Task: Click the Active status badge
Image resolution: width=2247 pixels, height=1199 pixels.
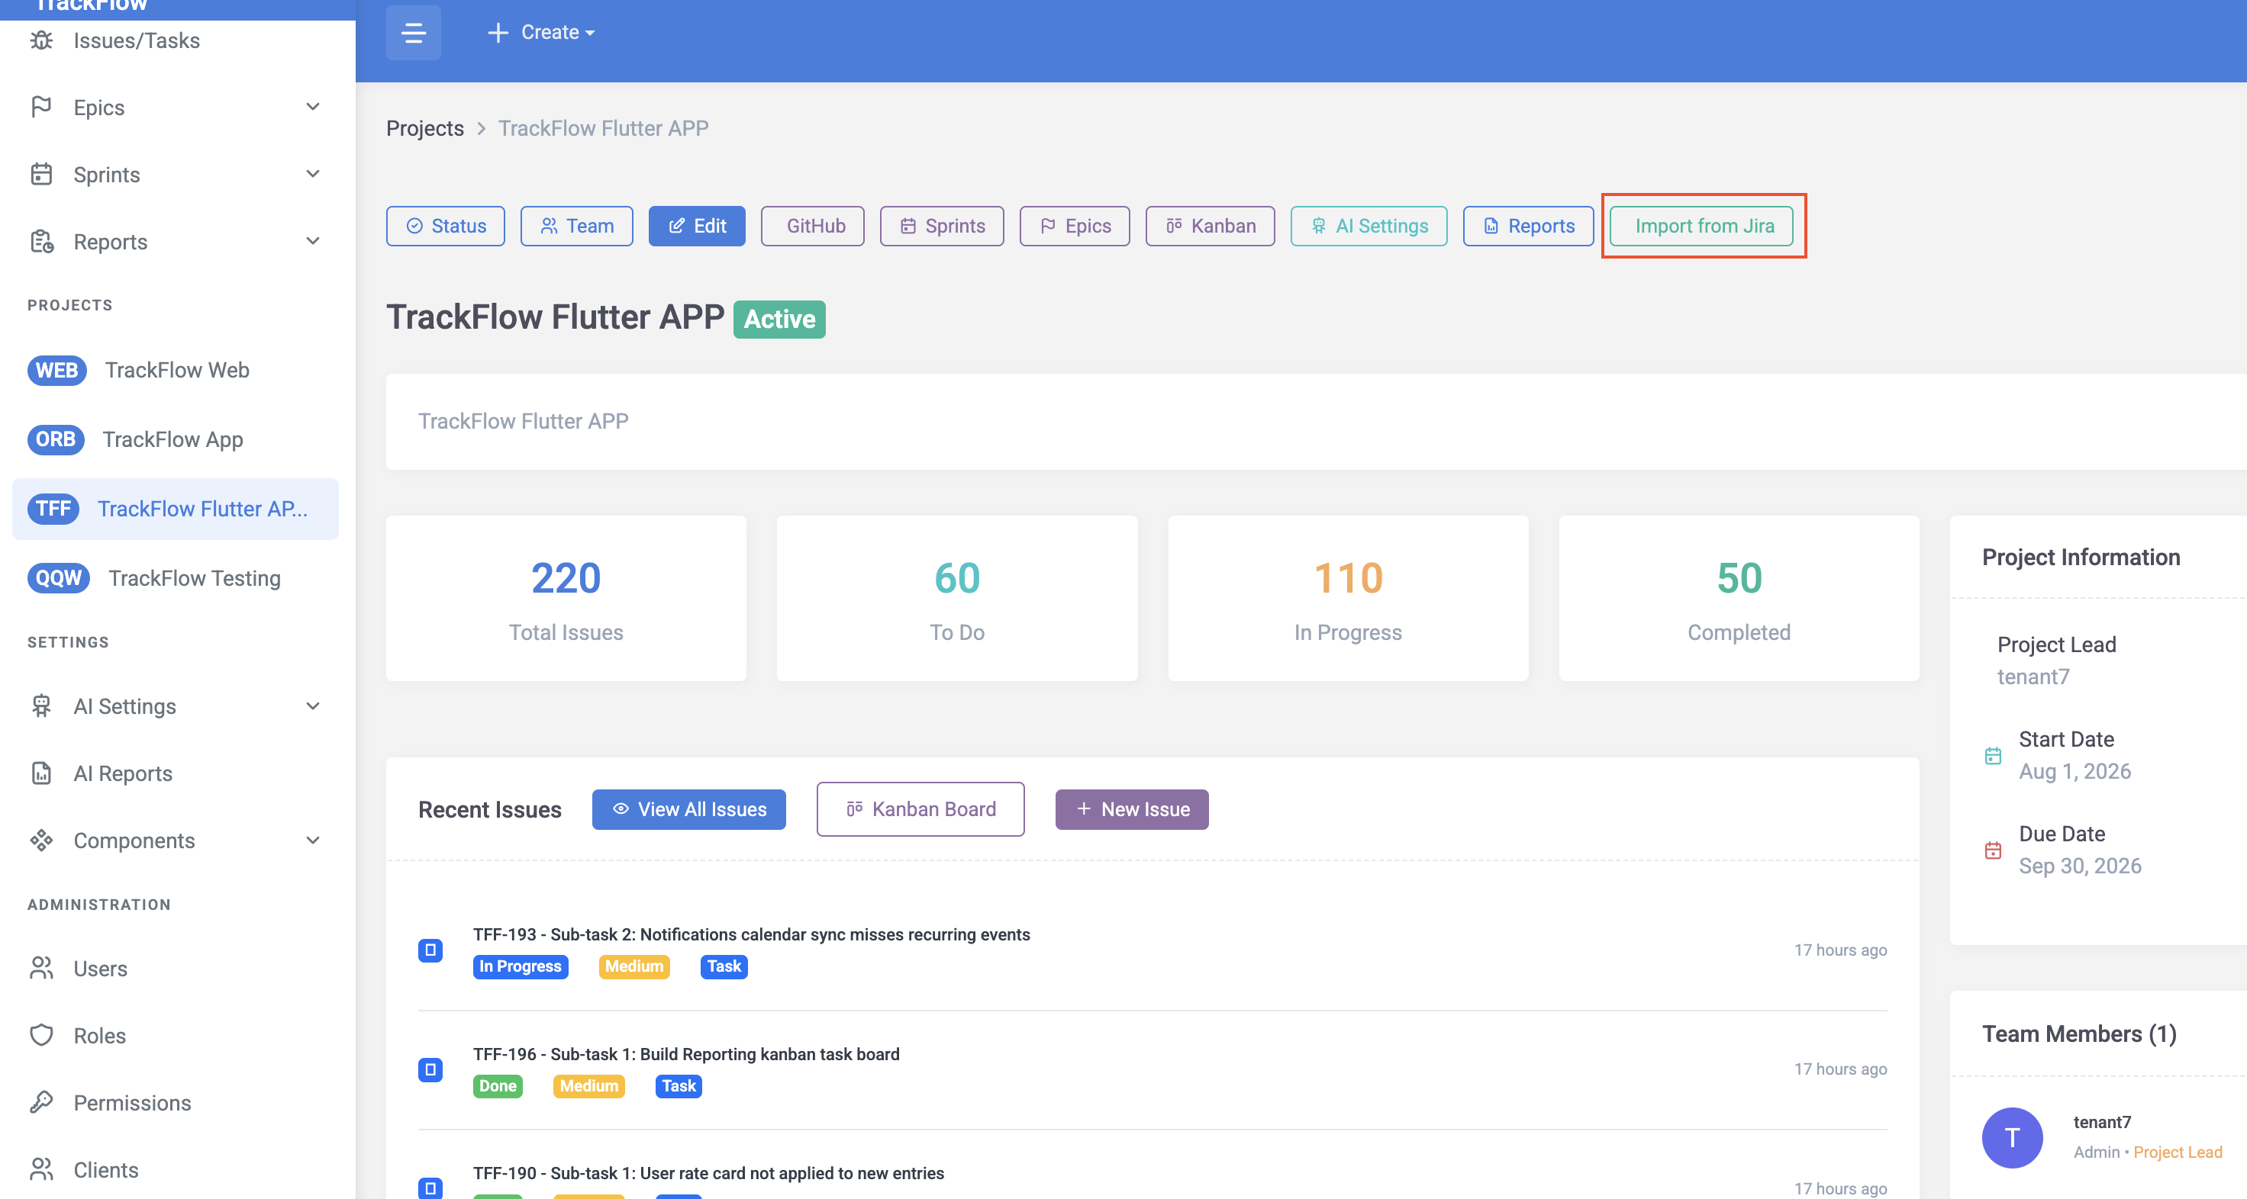Action: (779, 319)
